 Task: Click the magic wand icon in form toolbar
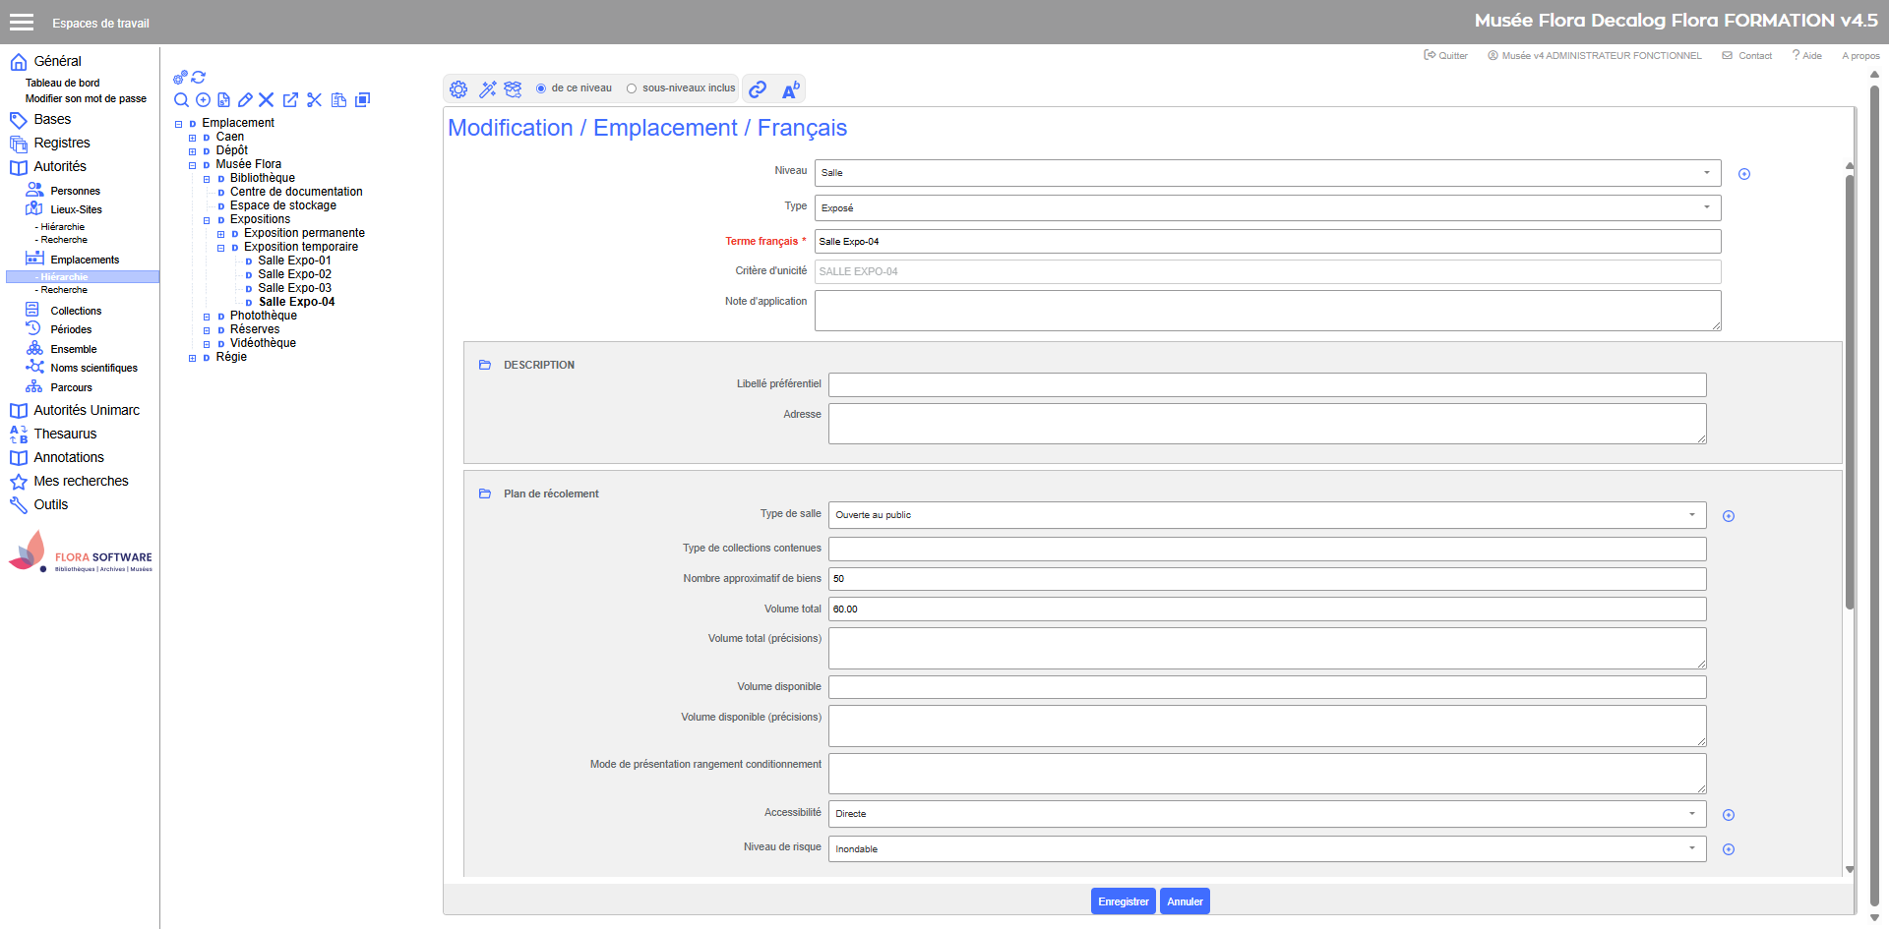coord(487,89)
